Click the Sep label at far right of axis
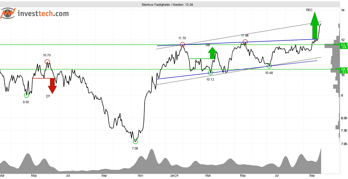 (x=312, y=175)
